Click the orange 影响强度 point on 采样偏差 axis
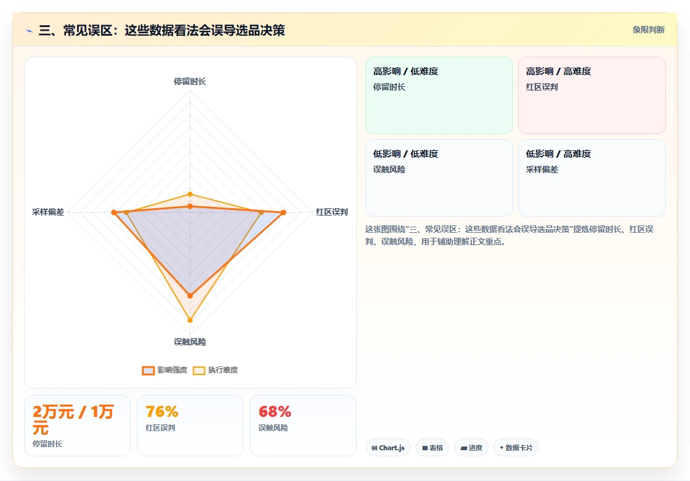 114,212
